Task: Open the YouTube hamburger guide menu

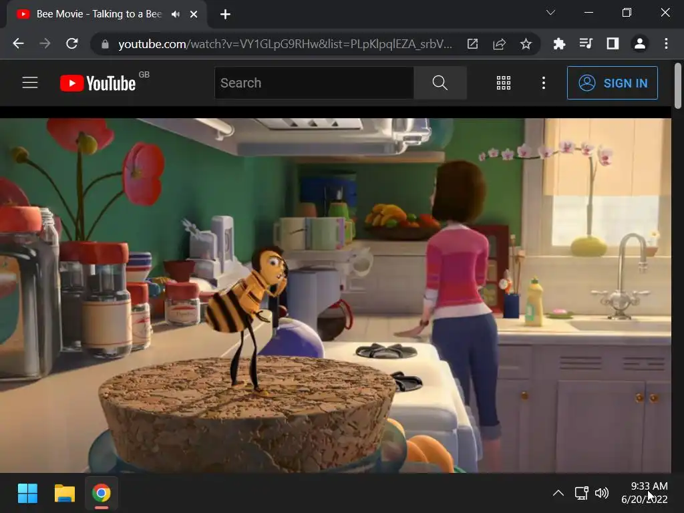Action: [x=30, y=82]
